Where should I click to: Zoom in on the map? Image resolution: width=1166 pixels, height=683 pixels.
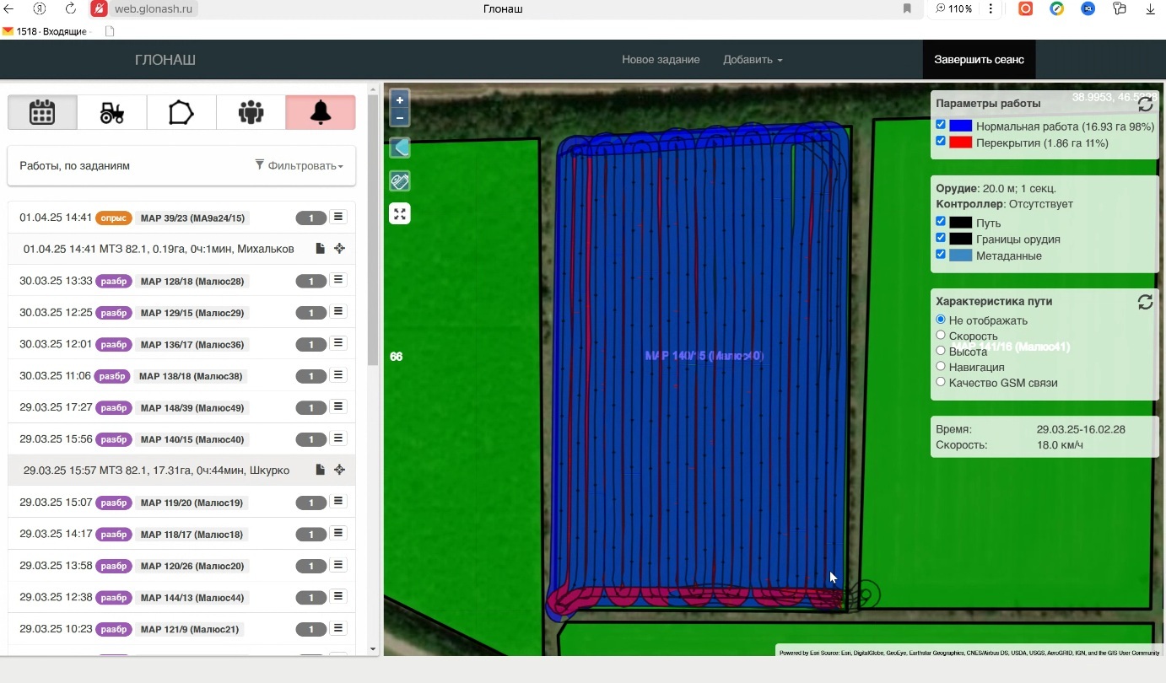[400, 99]
